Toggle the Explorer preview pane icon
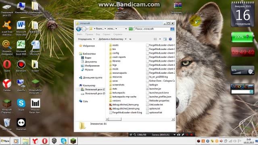 coord(165,39)
